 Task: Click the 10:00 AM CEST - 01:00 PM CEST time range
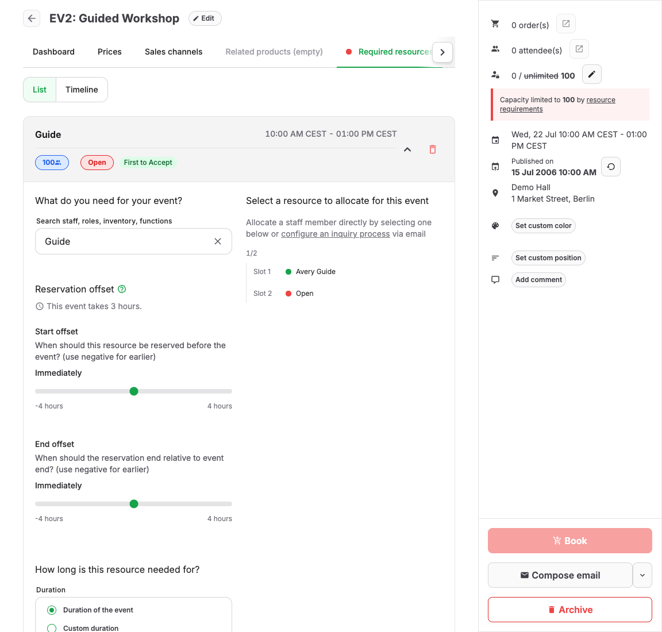pos(331,134)
